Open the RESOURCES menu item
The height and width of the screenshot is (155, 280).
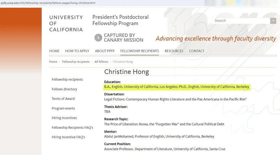[x=174, y=51]
